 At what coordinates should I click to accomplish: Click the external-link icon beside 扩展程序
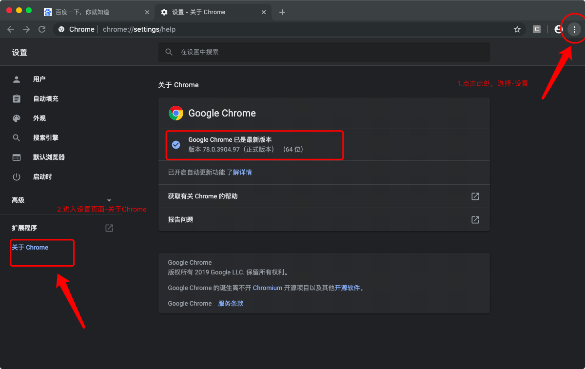(x=109, y=228)
